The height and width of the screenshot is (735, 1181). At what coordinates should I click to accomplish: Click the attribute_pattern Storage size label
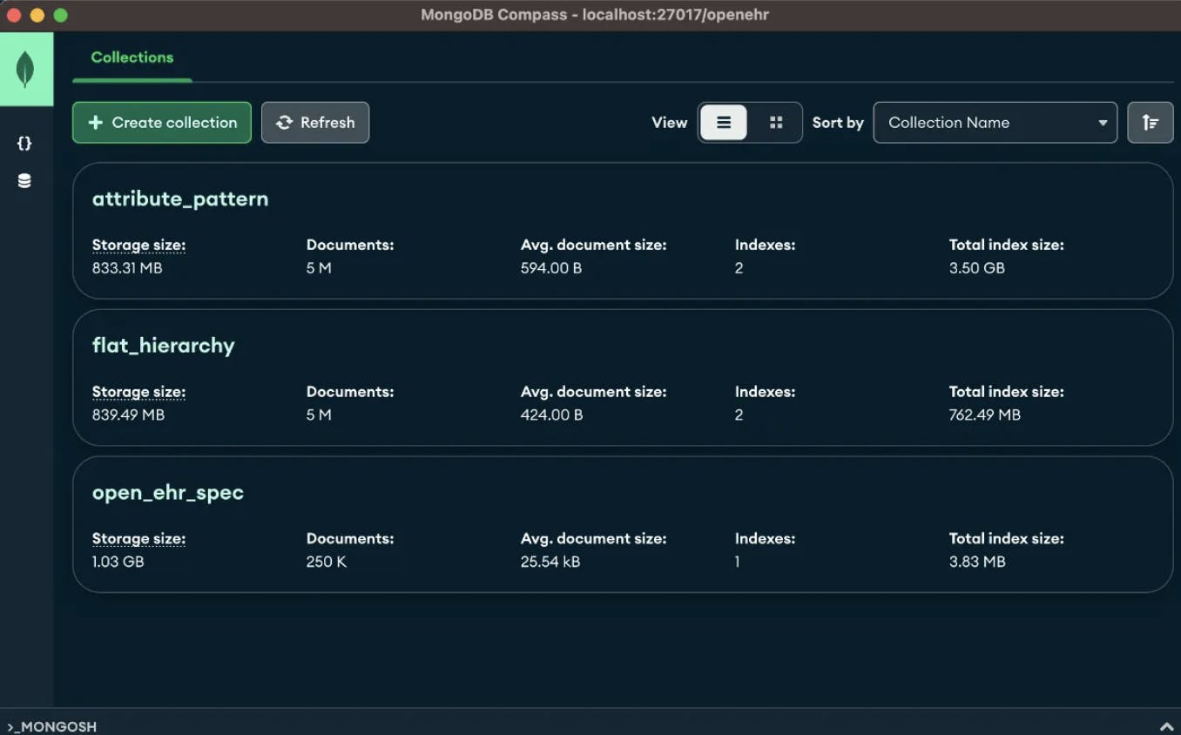tap(138, 246)
